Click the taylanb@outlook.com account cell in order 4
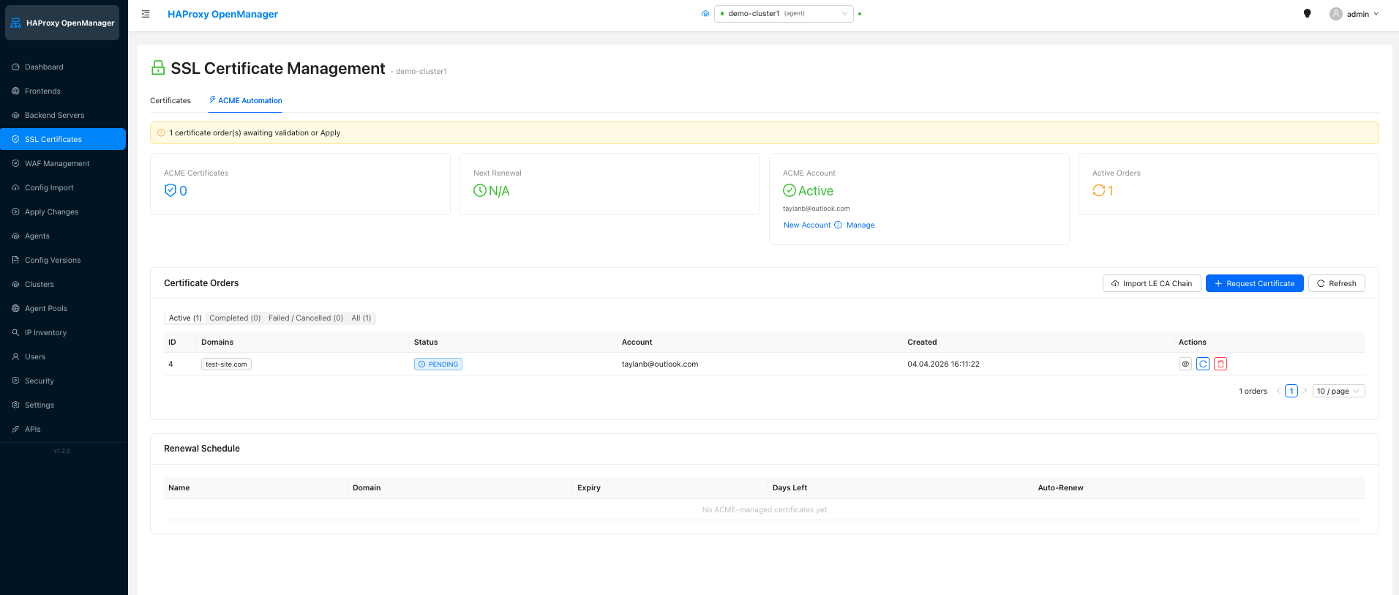Viewport: 1399px width, 595px height. (x=660, y=364)
